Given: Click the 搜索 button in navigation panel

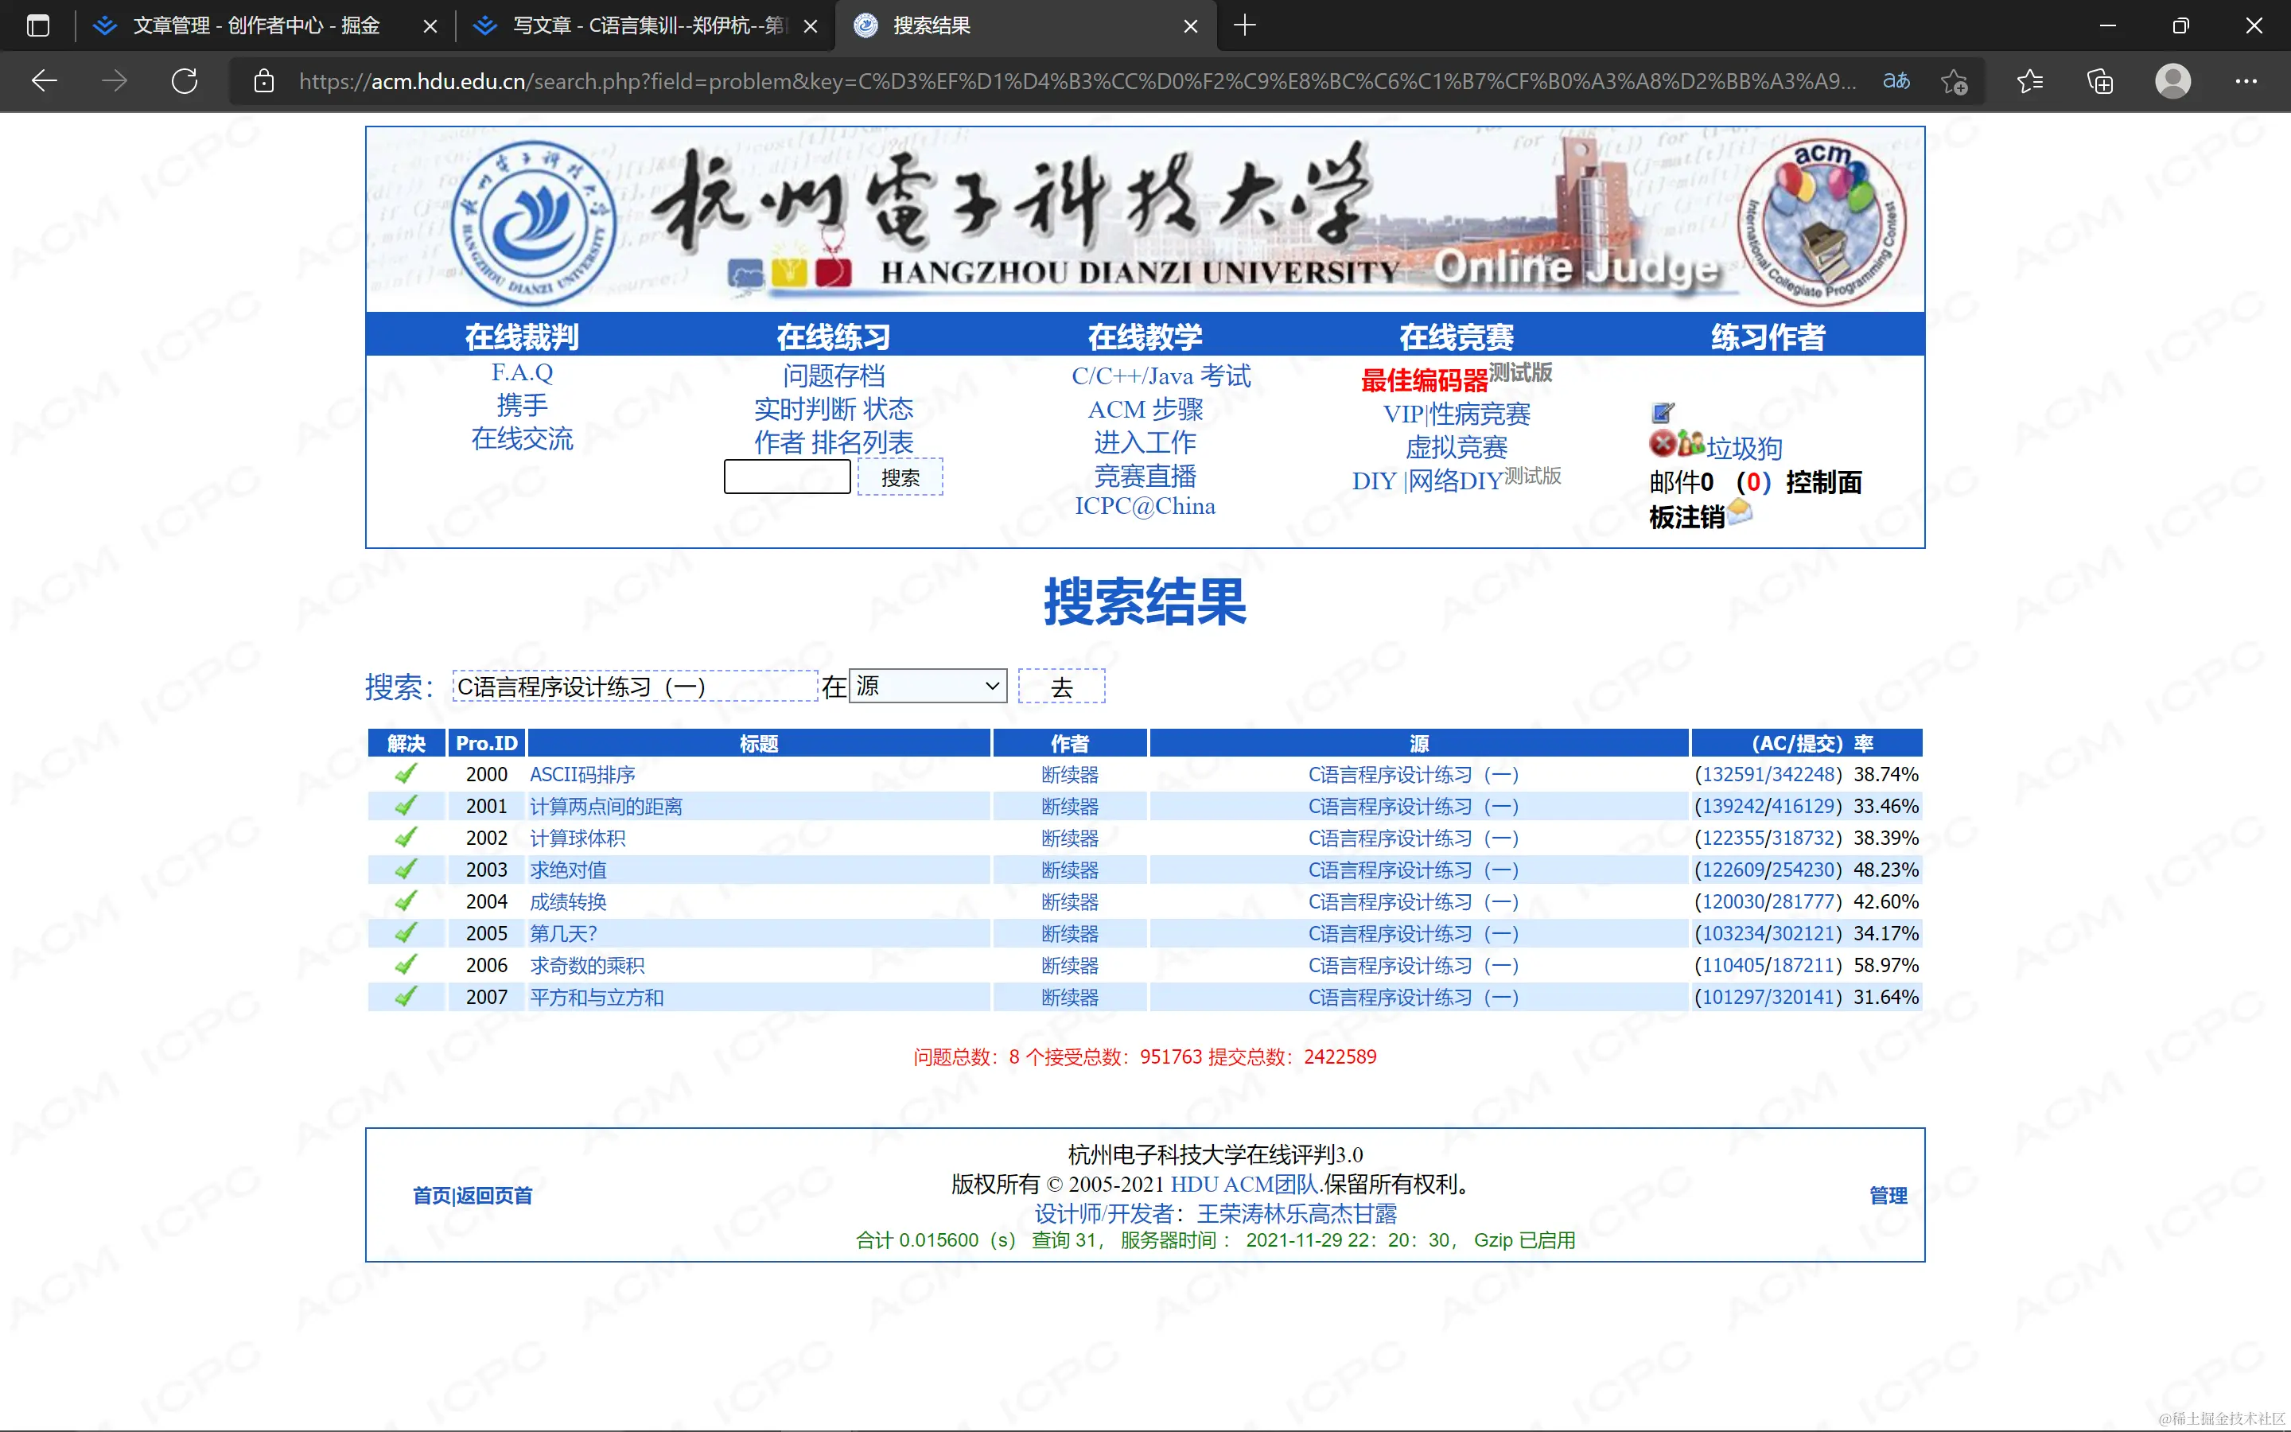Looking at the screenshot, I should click(x=900, y=477).
